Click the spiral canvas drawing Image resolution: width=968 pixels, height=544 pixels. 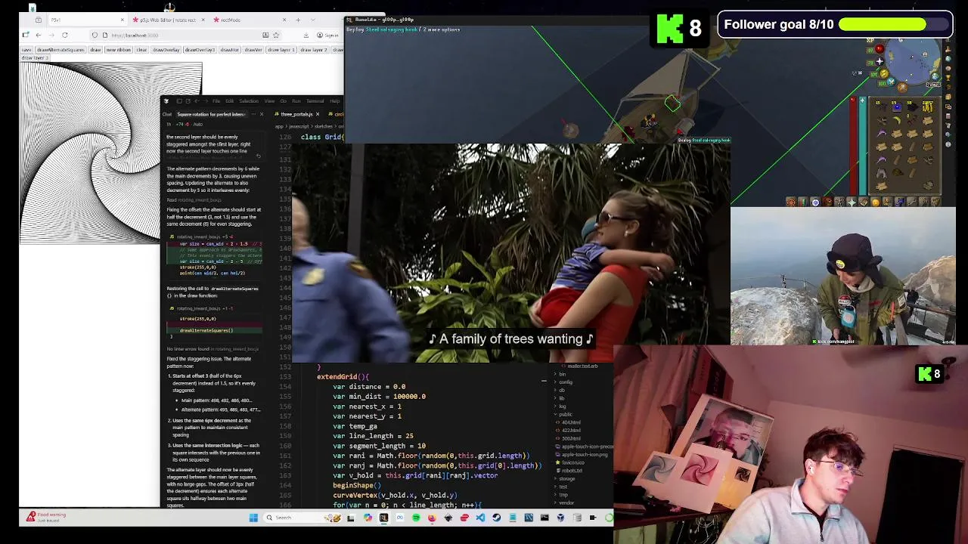[111, 153]
